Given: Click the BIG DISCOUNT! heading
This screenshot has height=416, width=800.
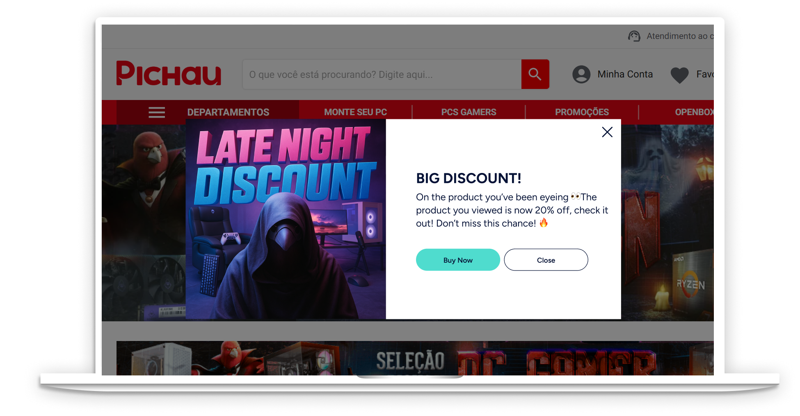Looking at the screenshot, I should point(469,178).
